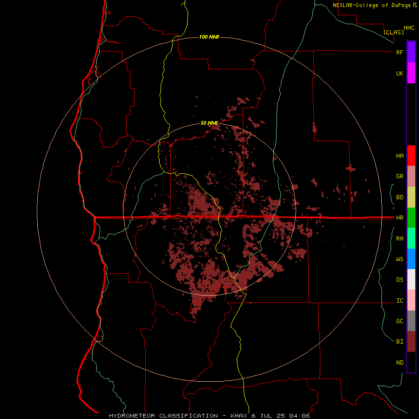Click the WS legend label
The image size is (419, 419).
(399, 259)
